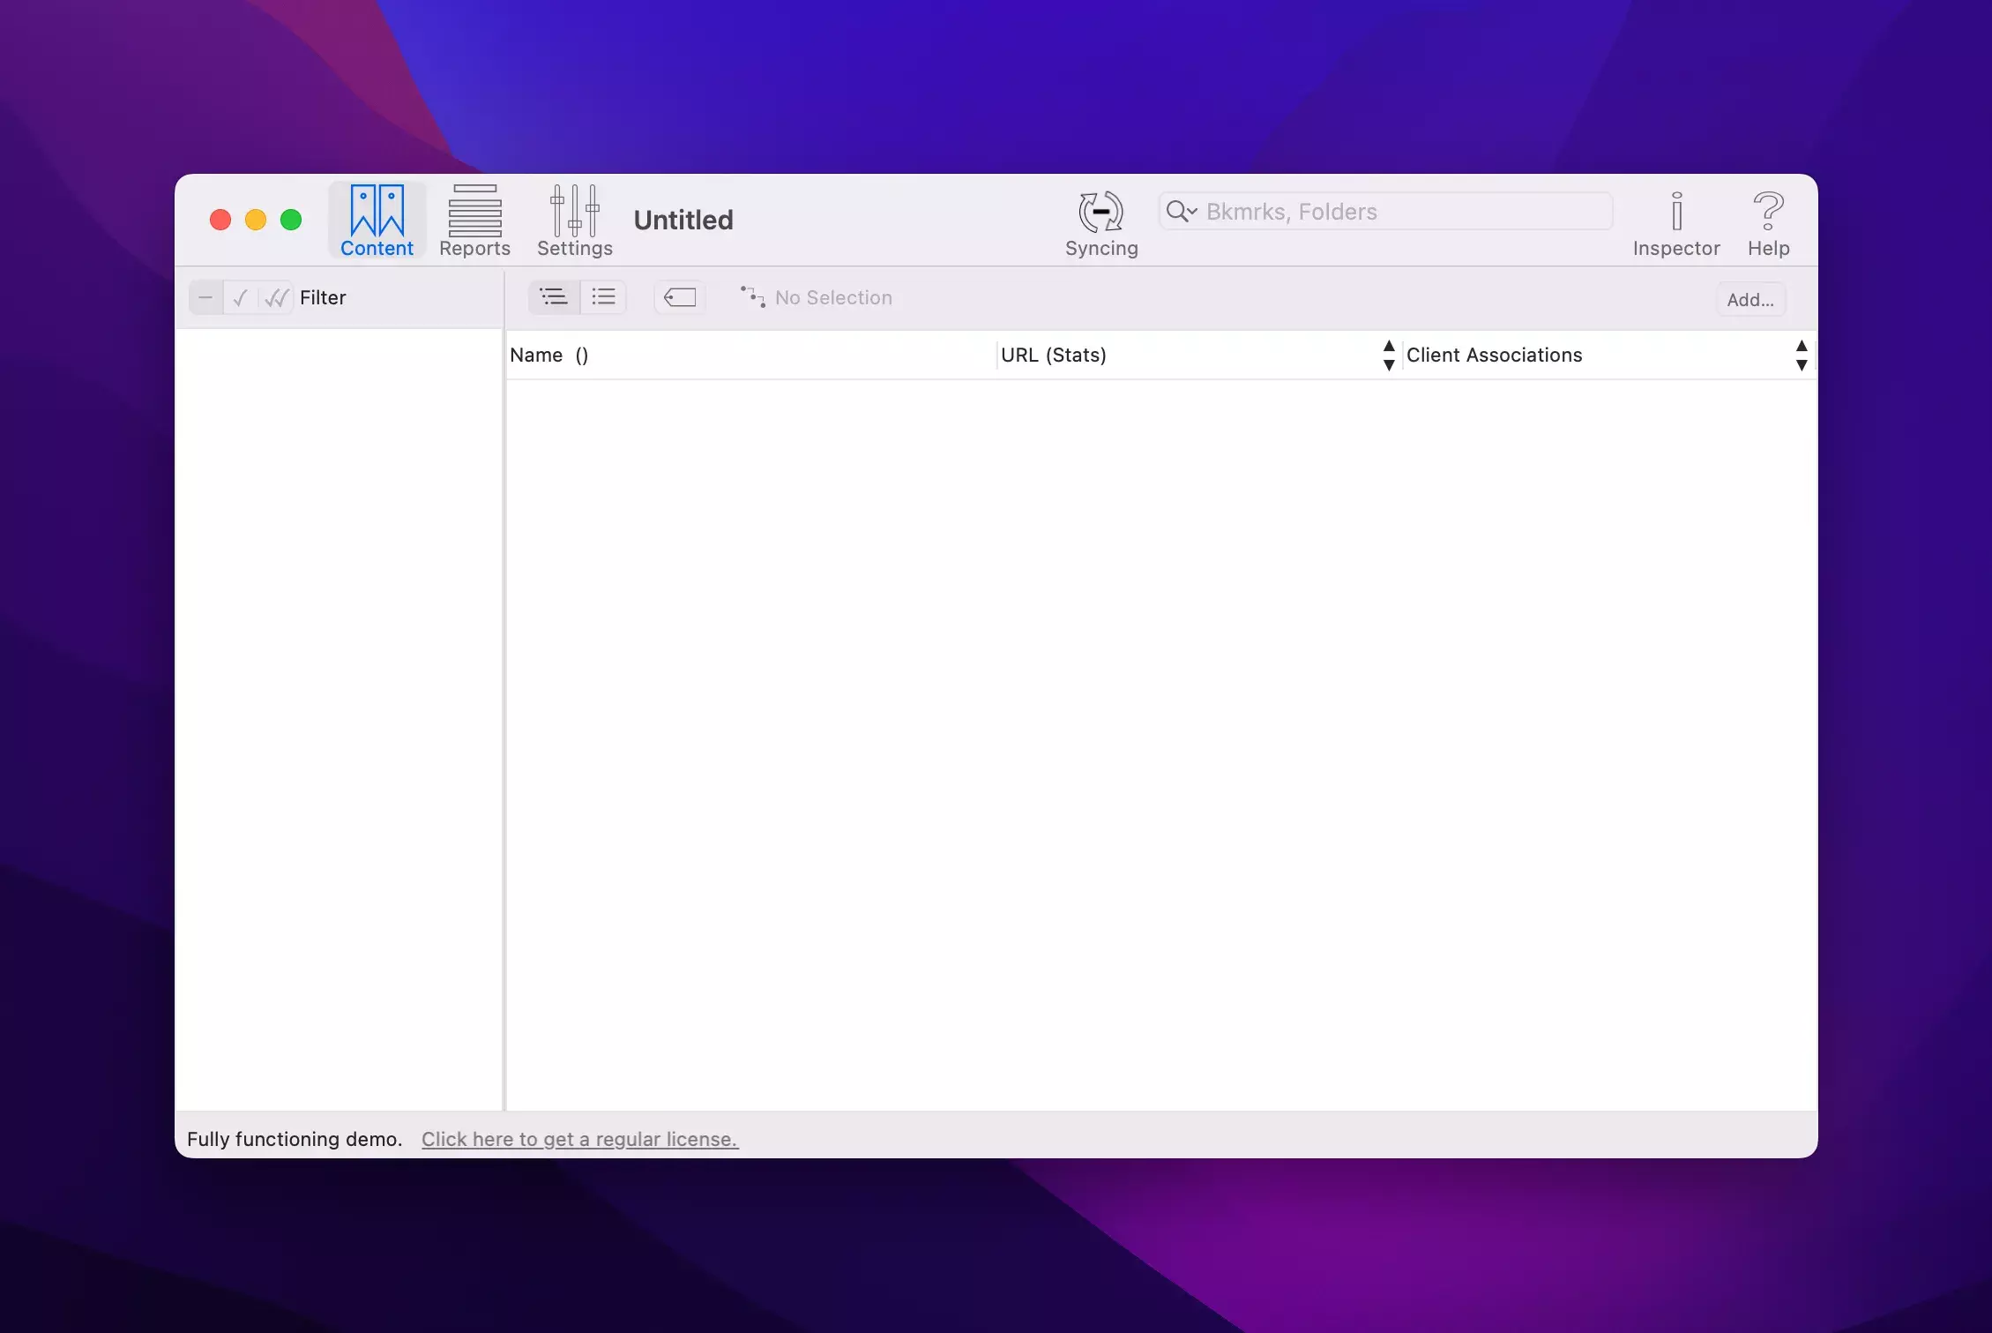Screen dimensions: 1992x1333
Task: Click the regular license link
Action: 579,1139
